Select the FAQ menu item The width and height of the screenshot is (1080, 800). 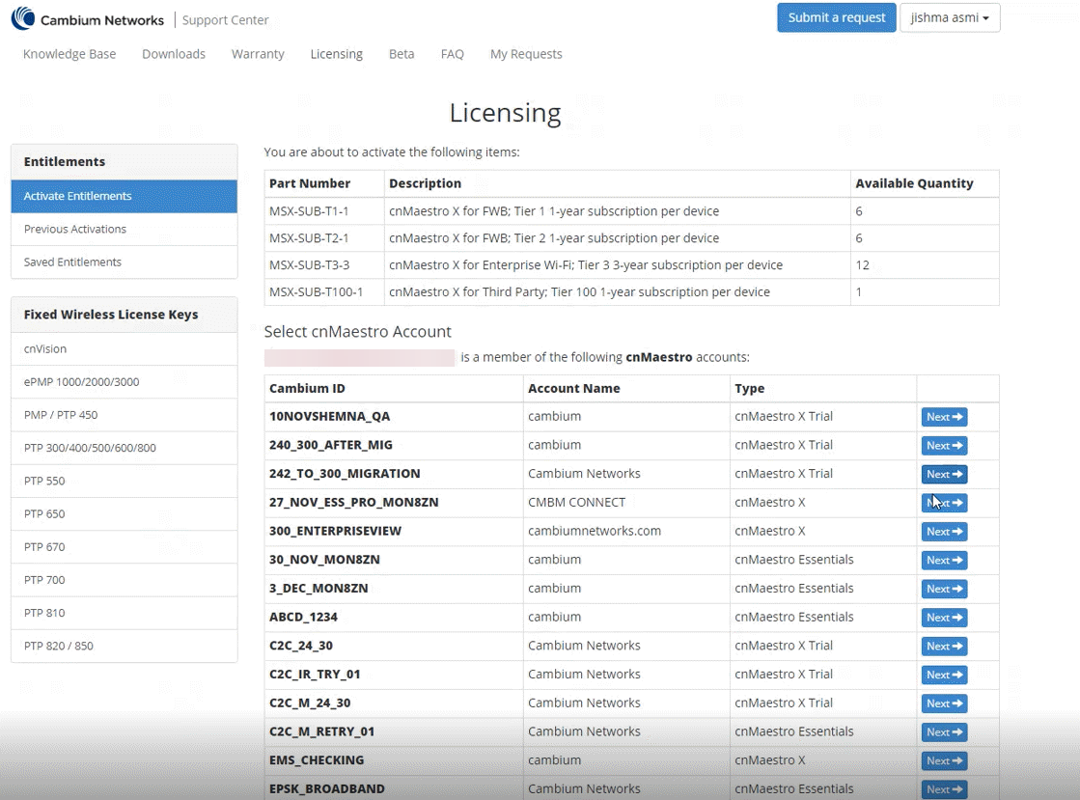tap(452, 54)
